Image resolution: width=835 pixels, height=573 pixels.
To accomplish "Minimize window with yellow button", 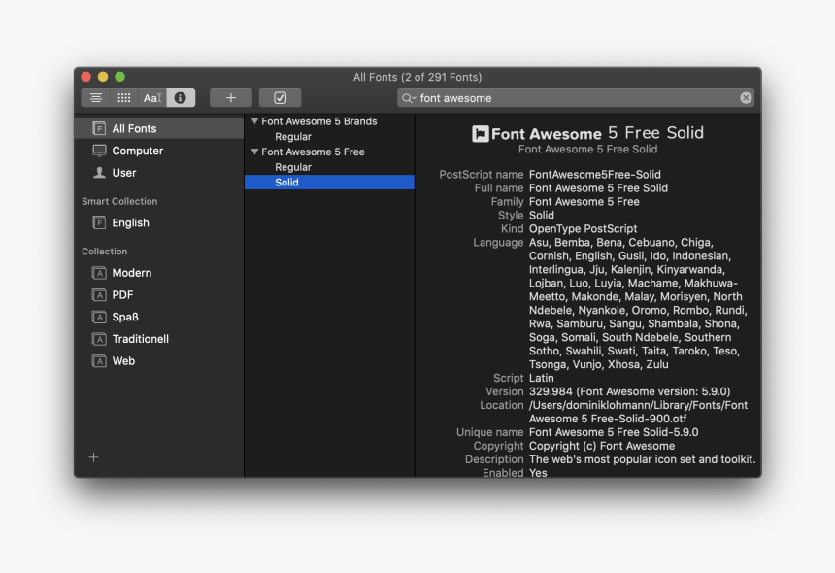I will (x=103, y=77).
